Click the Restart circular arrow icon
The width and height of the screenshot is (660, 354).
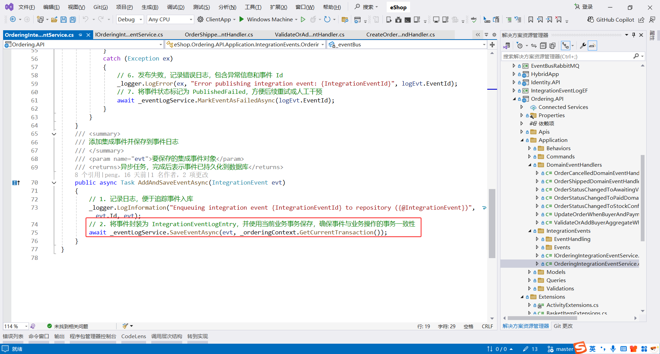(x=327, y=20)
